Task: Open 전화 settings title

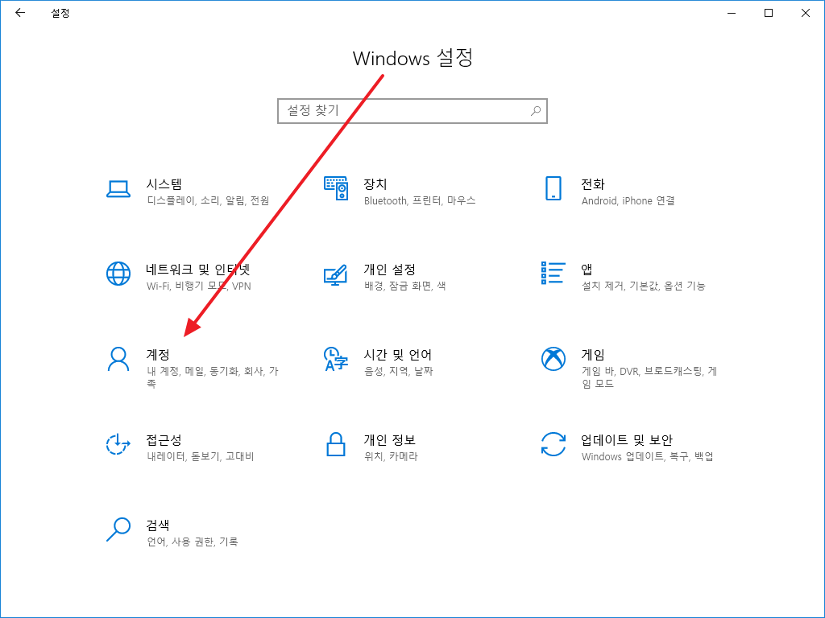Action: pyautogui.click(x=593, y=184)
